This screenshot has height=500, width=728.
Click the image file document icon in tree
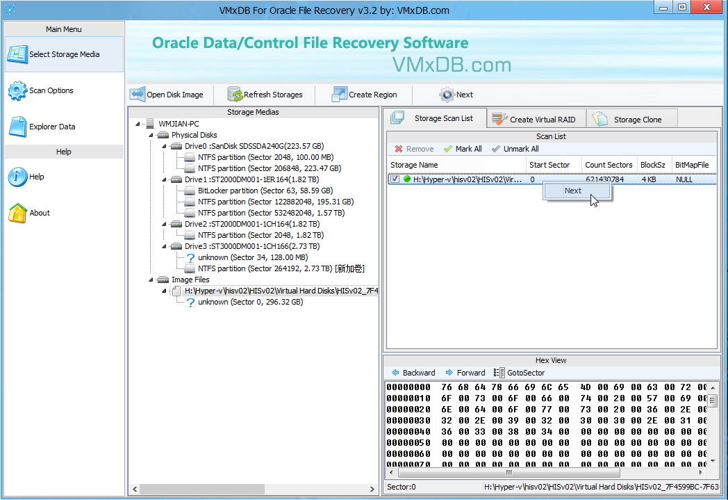(x=176, y=291)
